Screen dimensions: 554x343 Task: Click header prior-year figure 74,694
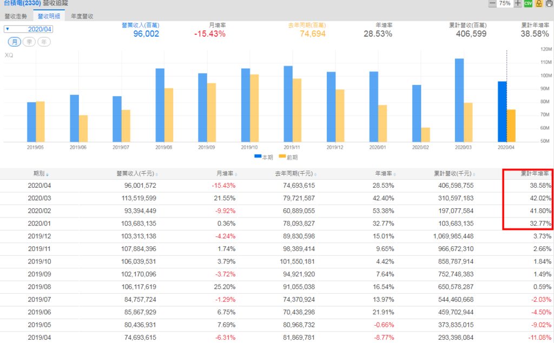click(x=313, y=34)
